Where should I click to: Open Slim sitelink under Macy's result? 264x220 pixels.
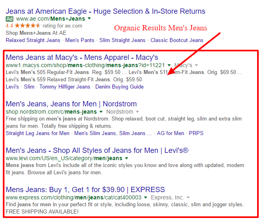(29, 87)
